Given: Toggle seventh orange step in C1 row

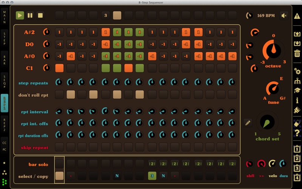Looking at the screenshot, I should [x=128, y=68].
